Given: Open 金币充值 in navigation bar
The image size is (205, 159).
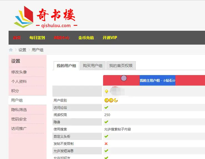Looking at the screenshot, I should pos(86,38).
